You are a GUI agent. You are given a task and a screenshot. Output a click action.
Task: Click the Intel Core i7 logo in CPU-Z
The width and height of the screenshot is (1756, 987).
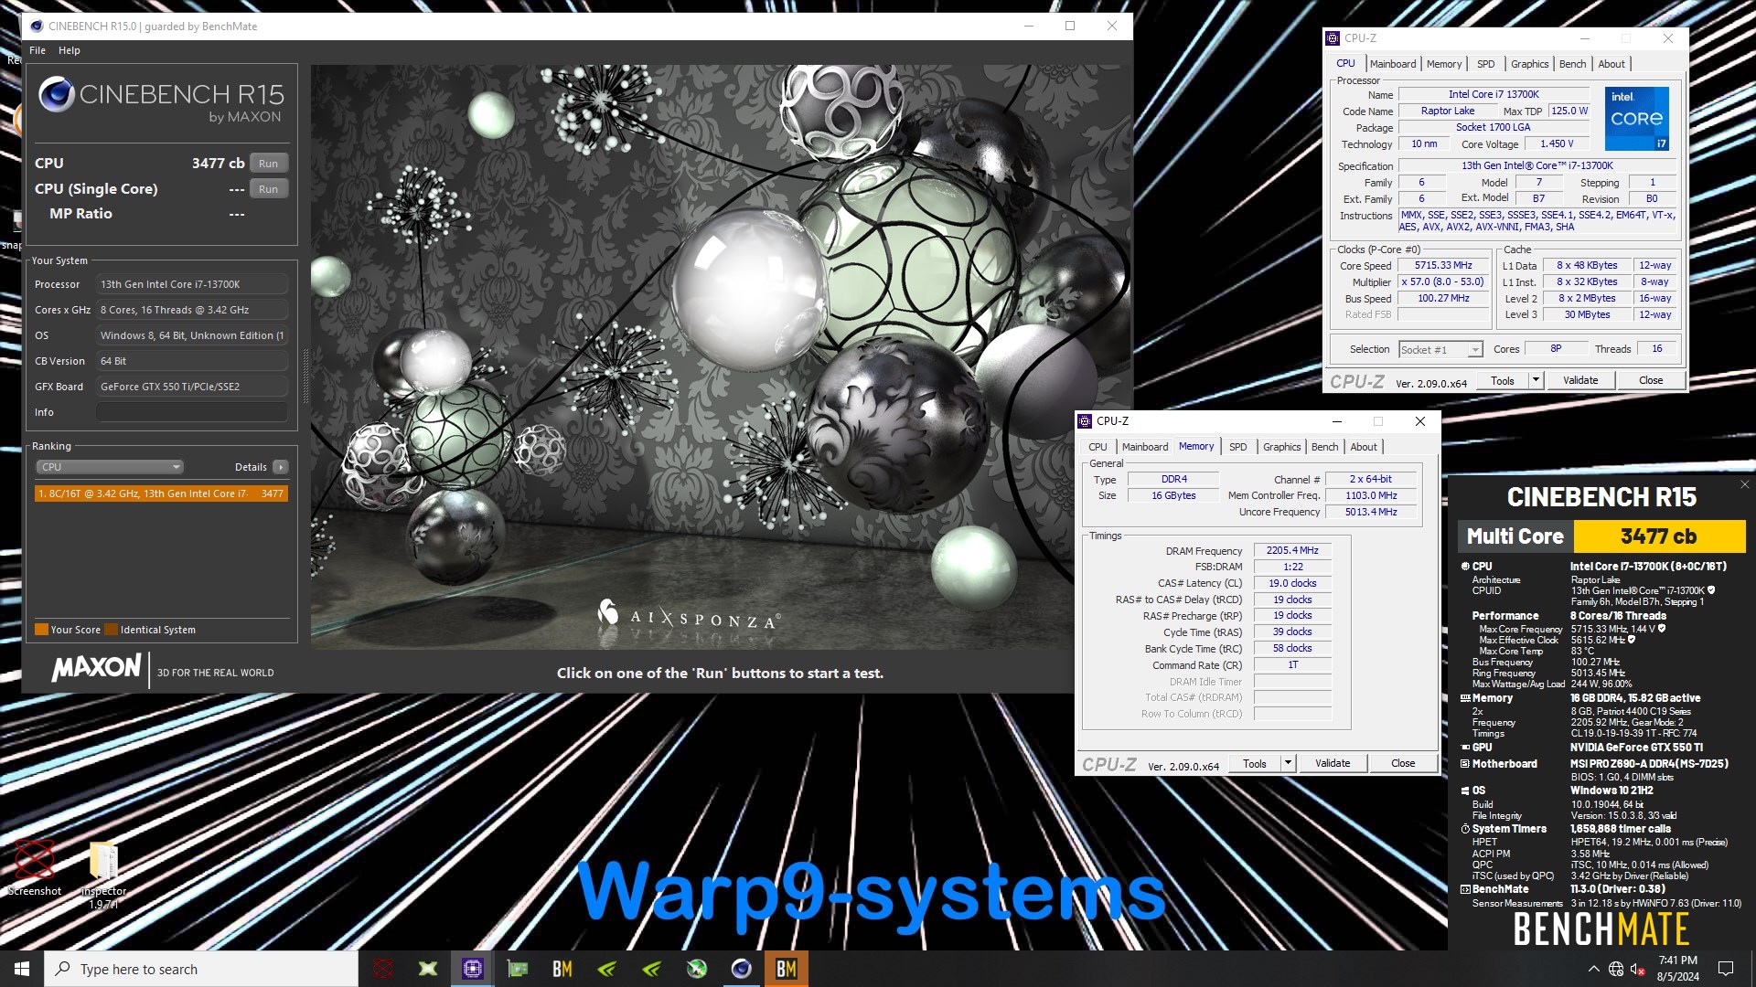click(1636, 119)
